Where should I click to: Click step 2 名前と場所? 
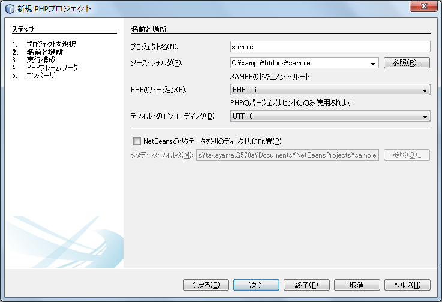tap(45, 52)
